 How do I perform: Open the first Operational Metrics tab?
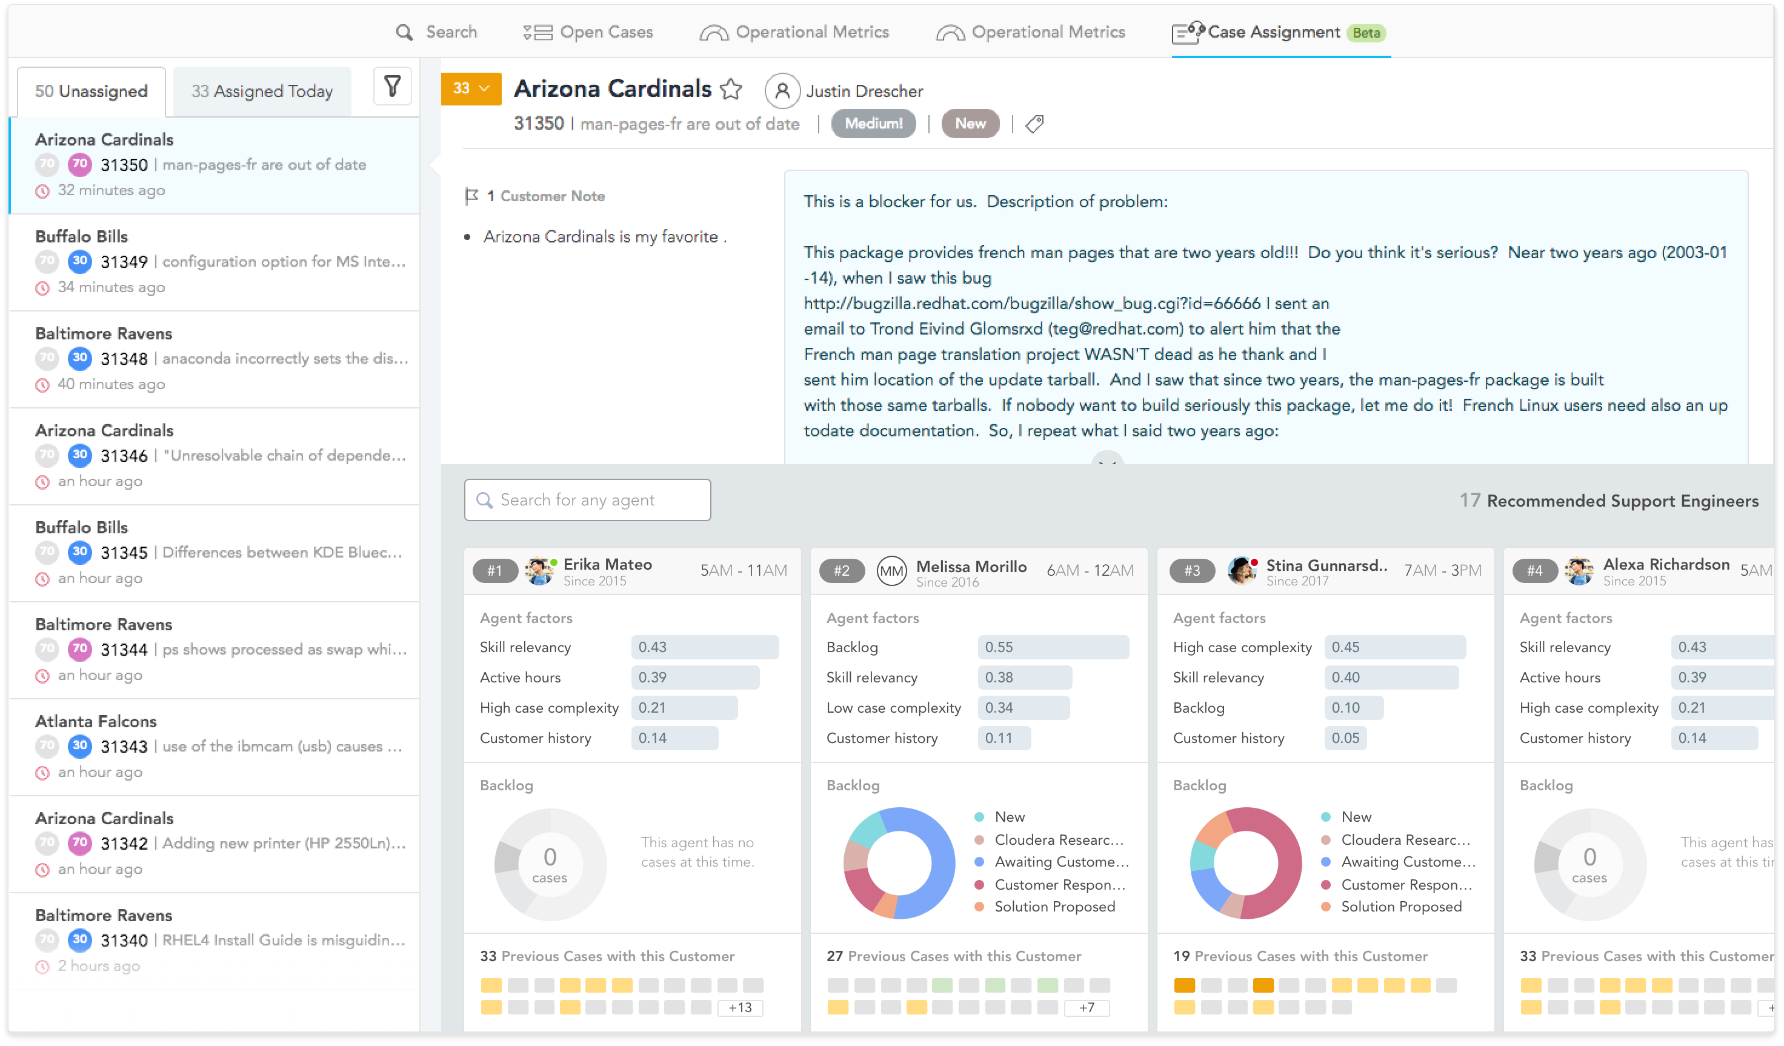[794, 33]
